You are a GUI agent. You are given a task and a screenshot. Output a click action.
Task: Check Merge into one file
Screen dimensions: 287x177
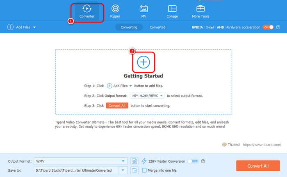click(x=144, y=170)
